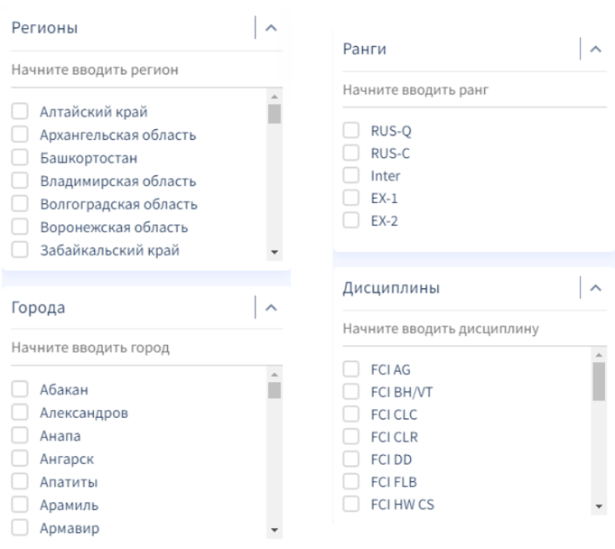Choose the FCI HW CS option
Screen dimensions: 615x549
[x=402, y=504]
